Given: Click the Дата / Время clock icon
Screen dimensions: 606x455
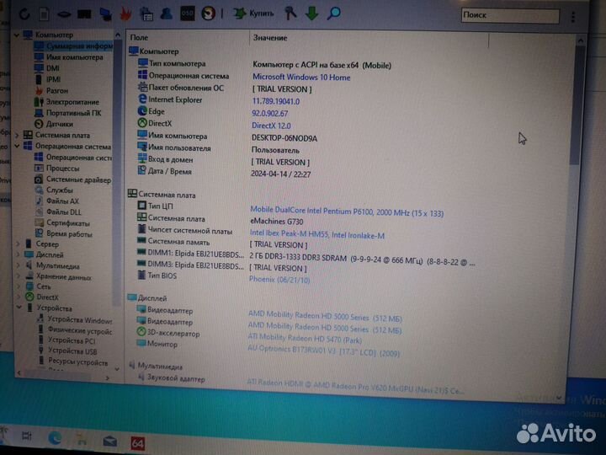Looking at the screenshot, I should point(142,170).
